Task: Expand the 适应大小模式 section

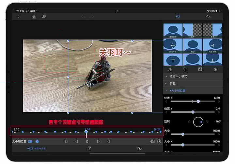Action: pyautogui.click(x=193, y=76)
